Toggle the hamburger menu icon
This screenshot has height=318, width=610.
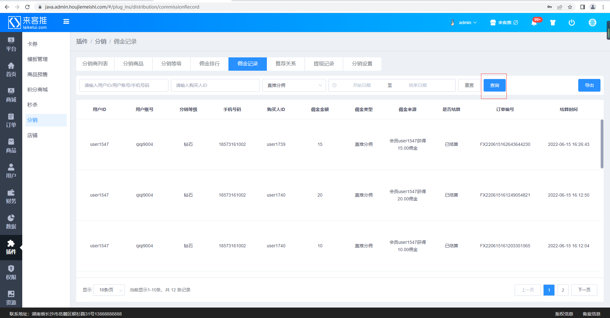(x=66, y=22)
